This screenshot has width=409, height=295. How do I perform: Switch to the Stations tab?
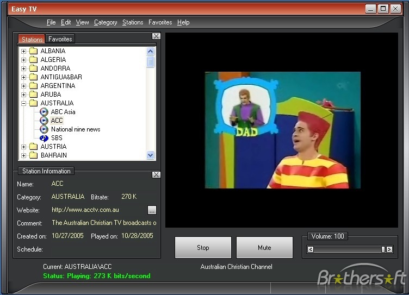pos(32,39)
